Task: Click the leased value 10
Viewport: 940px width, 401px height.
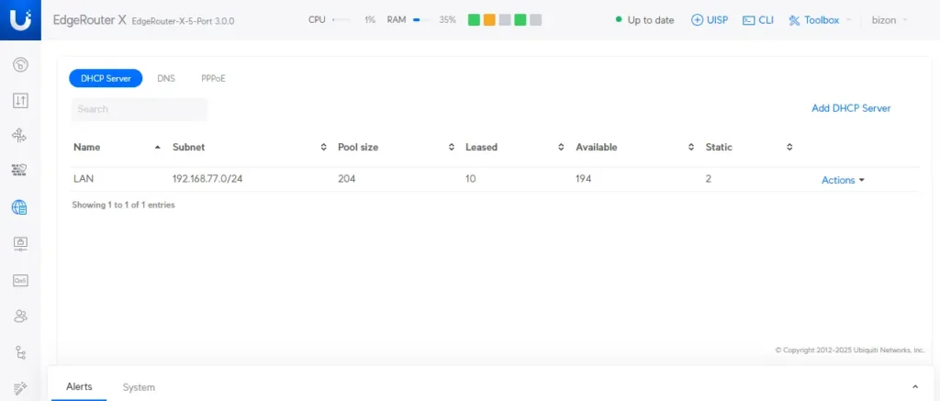Action: click(x=471, y=179)
